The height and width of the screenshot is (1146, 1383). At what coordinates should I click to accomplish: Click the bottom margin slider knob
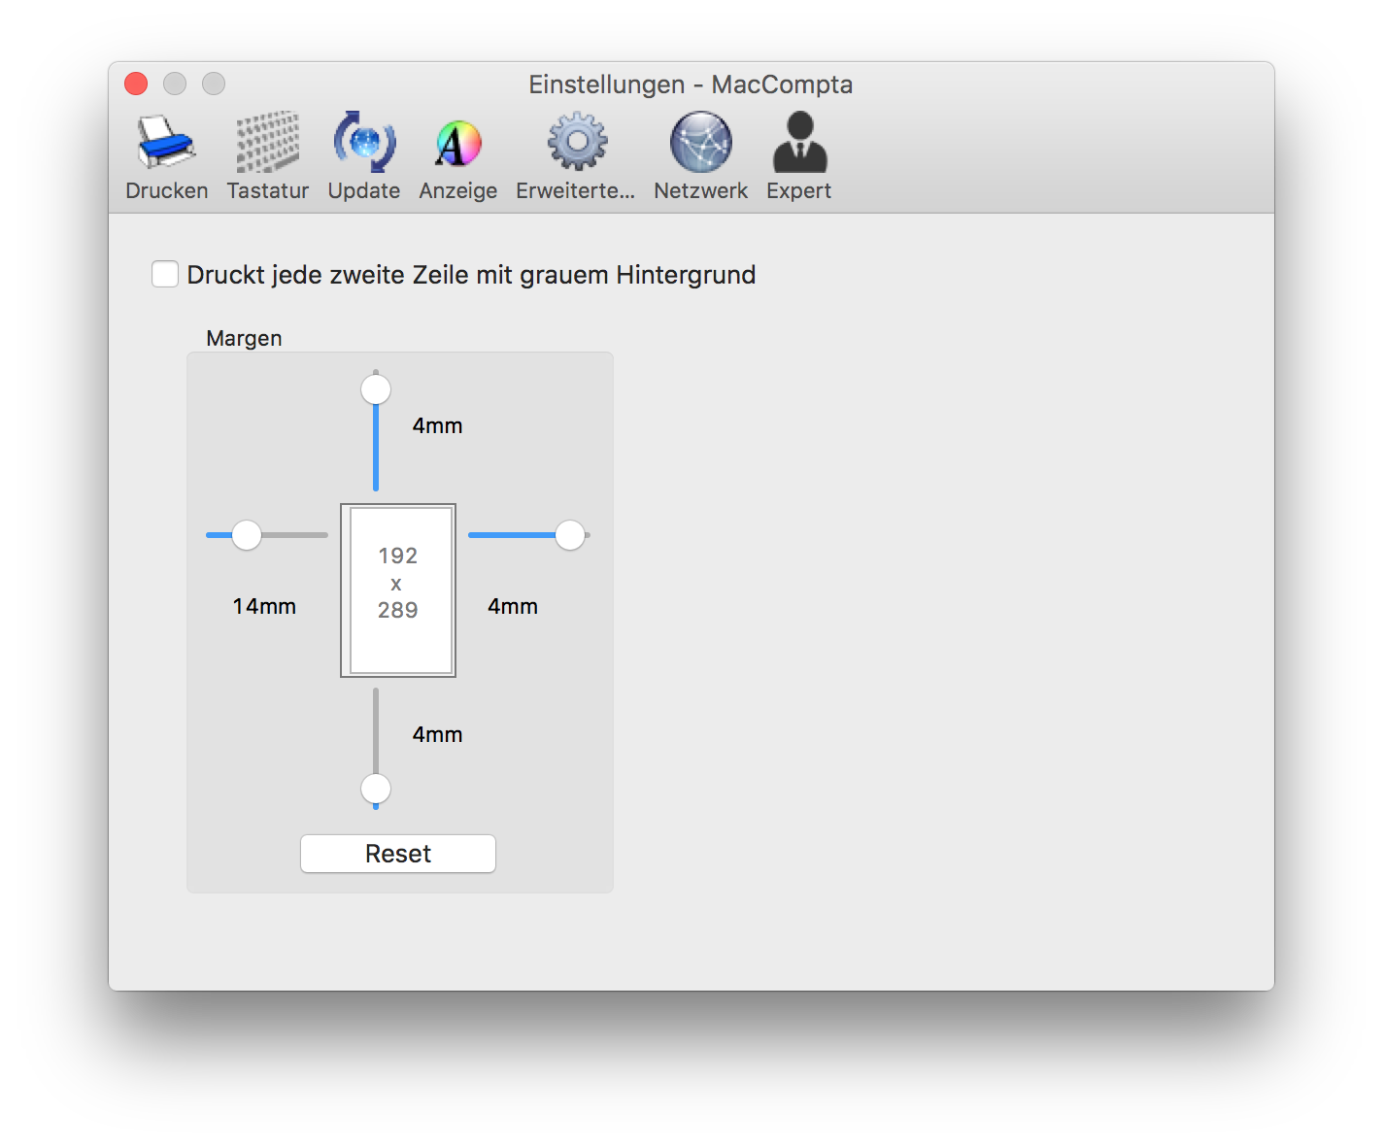coord(376,789)
